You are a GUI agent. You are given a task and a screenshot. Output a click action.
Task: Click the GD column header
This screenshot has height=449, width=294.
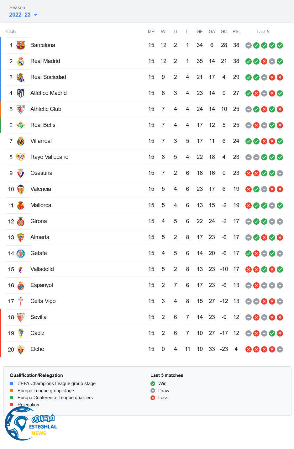click(224, 32)
